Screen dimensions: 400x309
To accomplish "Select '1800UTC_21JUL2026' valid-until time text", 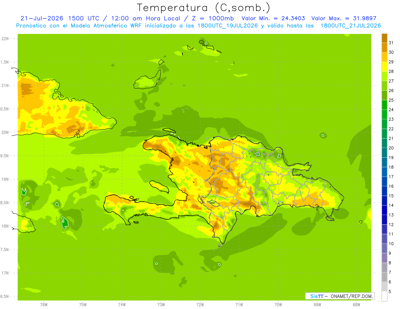I will (351, 26).
